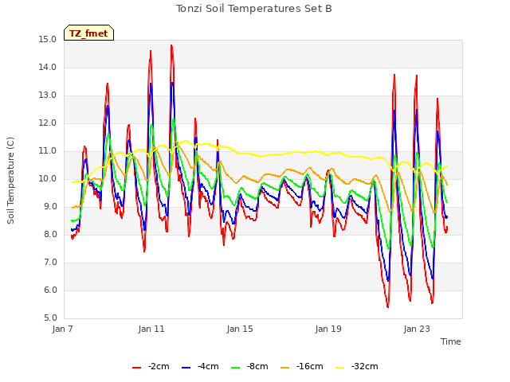The image size is (510, 382).
Task: Click the Jan 11 x-axis tick label
Action: [x=151, y=329]
